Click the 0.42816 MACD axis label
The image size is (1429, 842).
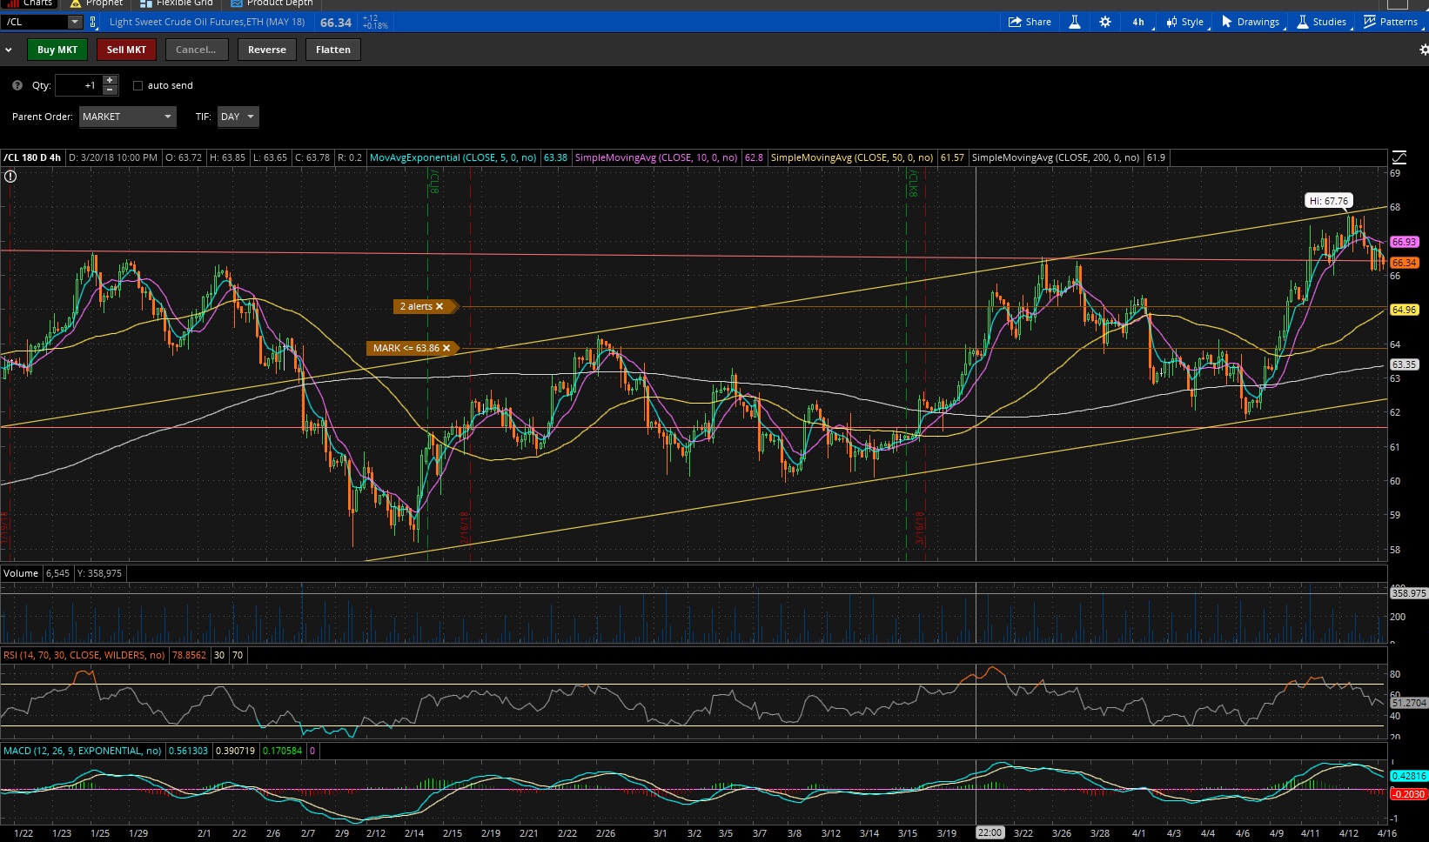point(1409,776)
